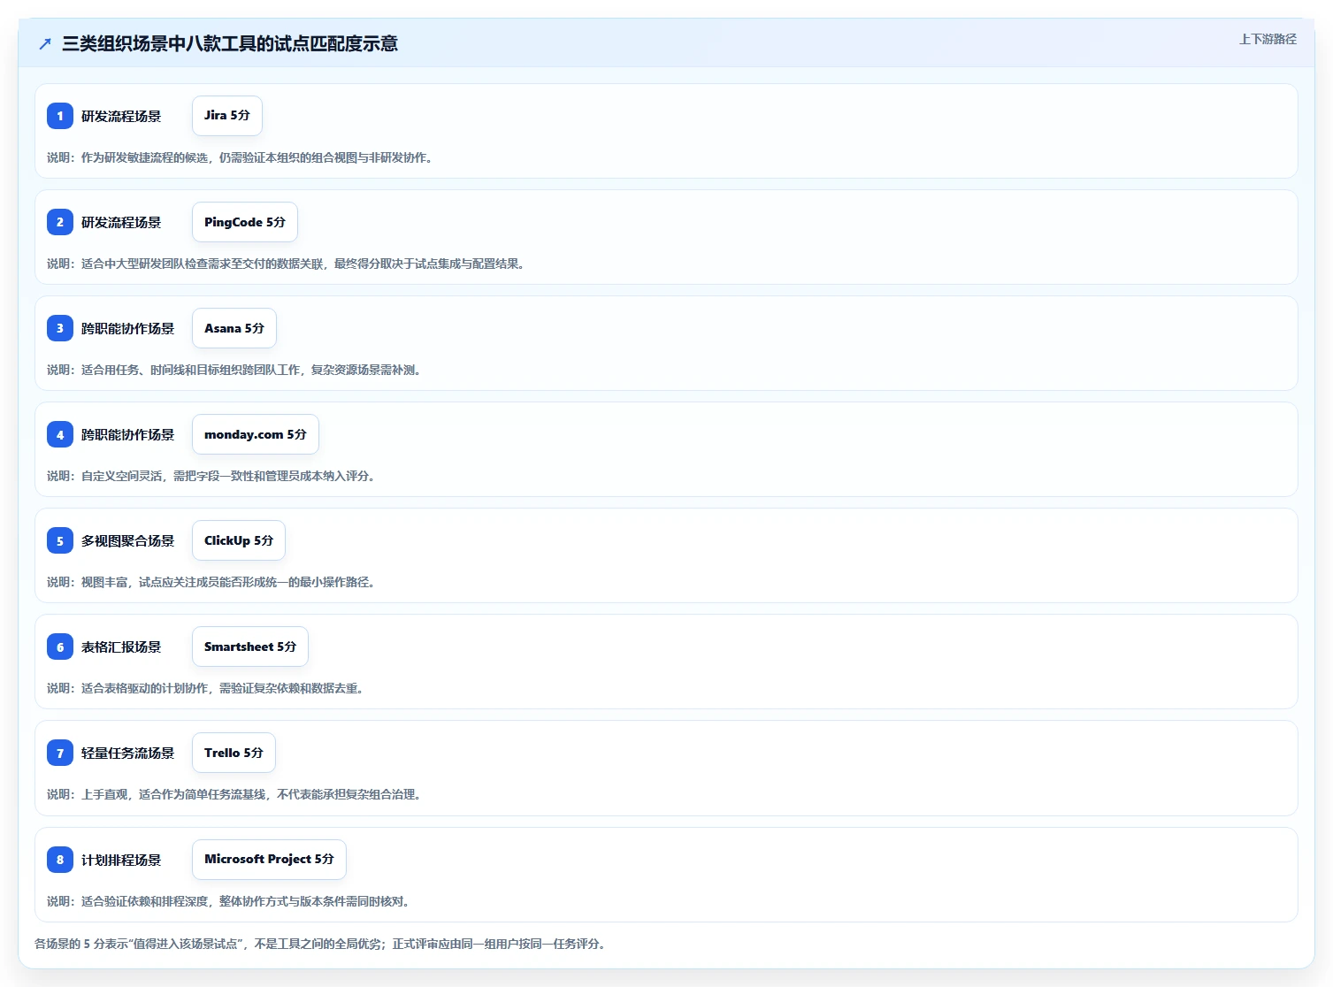
Task: Click the 上下游路径 label
Action: (x=1268, y=39)
